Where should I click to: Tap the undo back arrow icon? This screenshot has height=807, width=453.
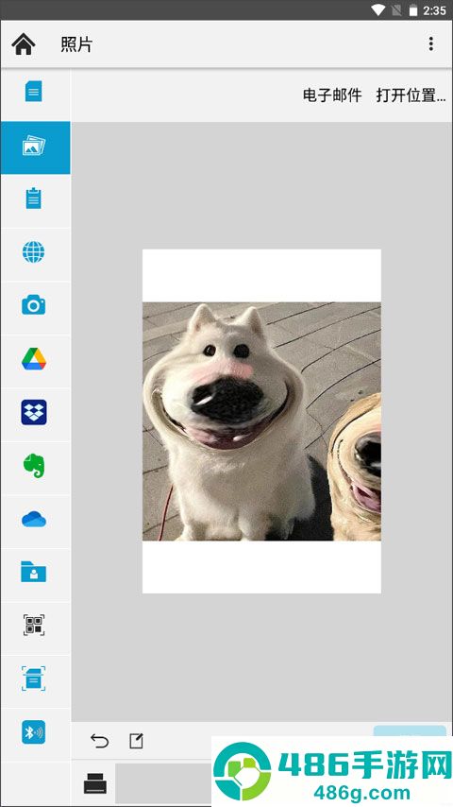pos(100,741)
